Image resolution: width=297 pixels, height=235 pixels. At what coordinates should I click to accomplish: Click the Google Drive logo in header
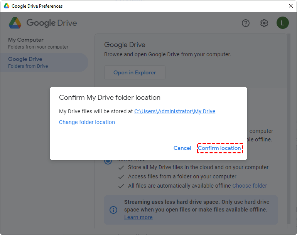pyautogui.click(x=15, y=23)
